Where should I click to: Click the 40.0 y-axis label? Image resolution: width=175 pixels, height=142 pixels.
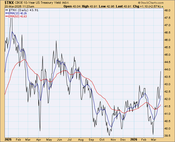tap(168, 129)
